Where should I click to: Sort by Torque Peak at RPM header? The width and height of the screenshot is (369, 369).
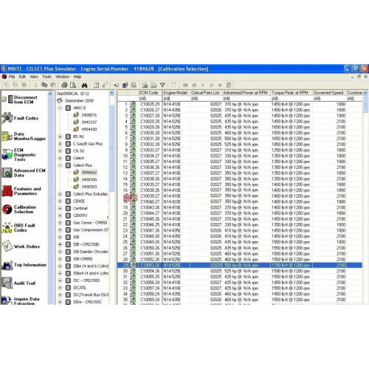coord(291,93)
